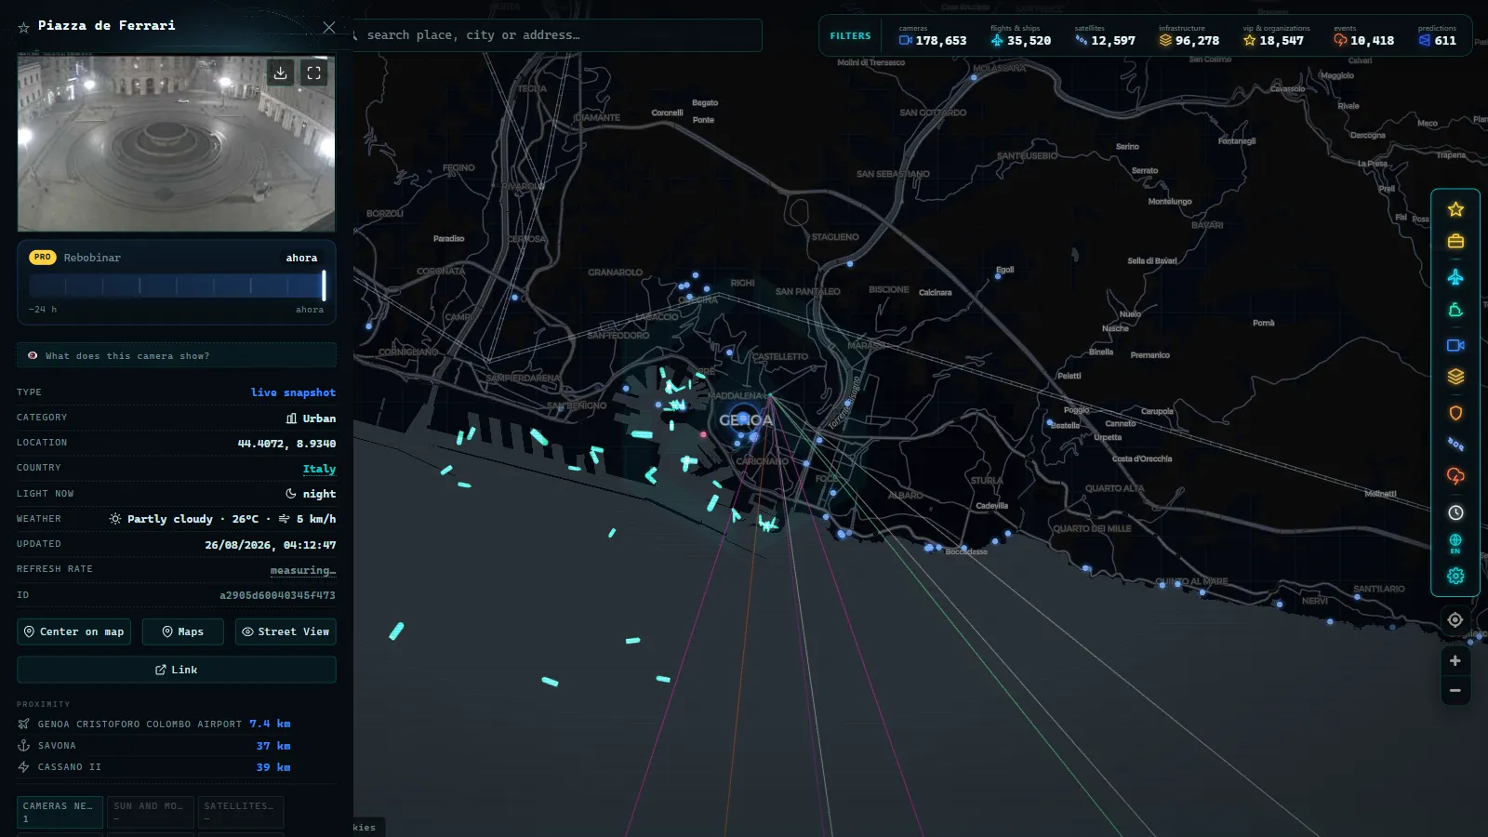This screenshot has width=1488, height=837.
Task: Click the rewind timeline slider bar
Action: coord(177,286)
